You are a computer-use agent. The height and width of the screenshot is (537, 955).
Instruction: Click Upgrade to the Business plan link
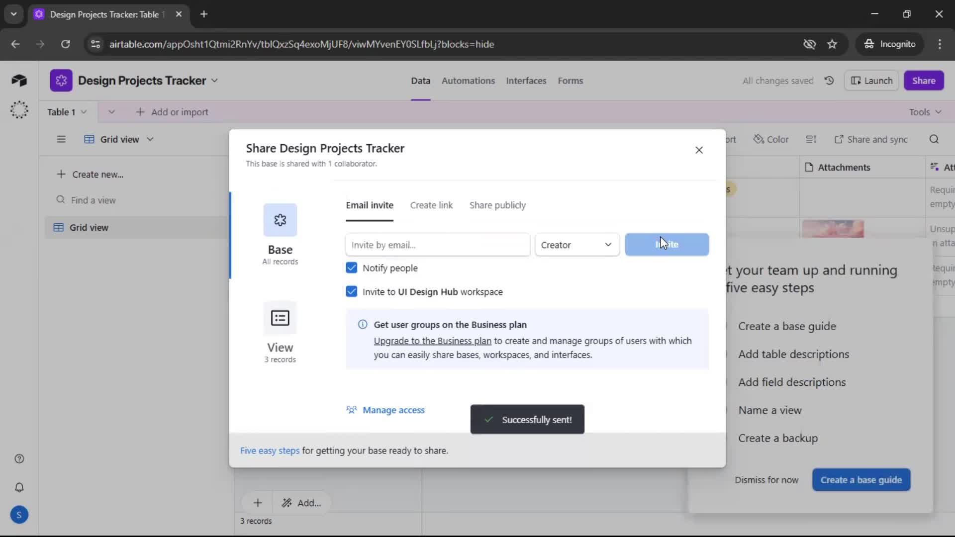(431, 341)
